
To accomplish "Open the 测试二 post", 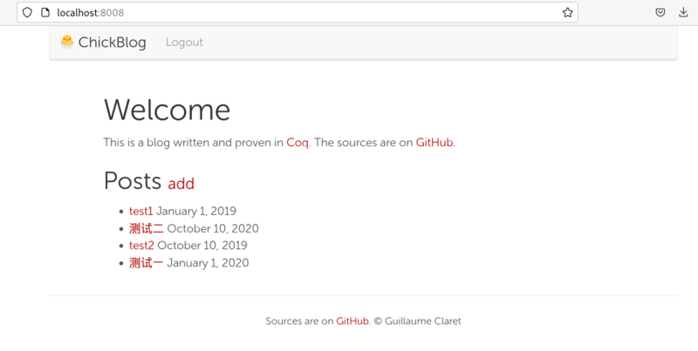I will (x=146, y=228).
